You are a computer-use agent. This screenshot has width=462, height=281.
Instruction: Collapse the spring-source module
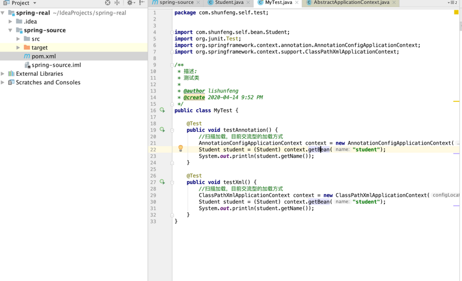pos(10,30)
